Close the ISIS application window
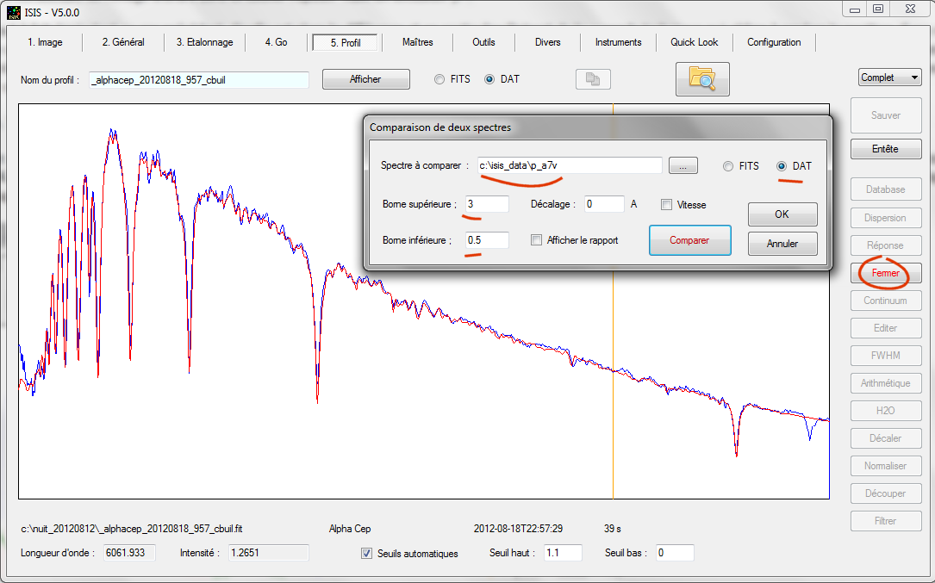The height and width of the screenshot is (583, 935). coord(911,9)
